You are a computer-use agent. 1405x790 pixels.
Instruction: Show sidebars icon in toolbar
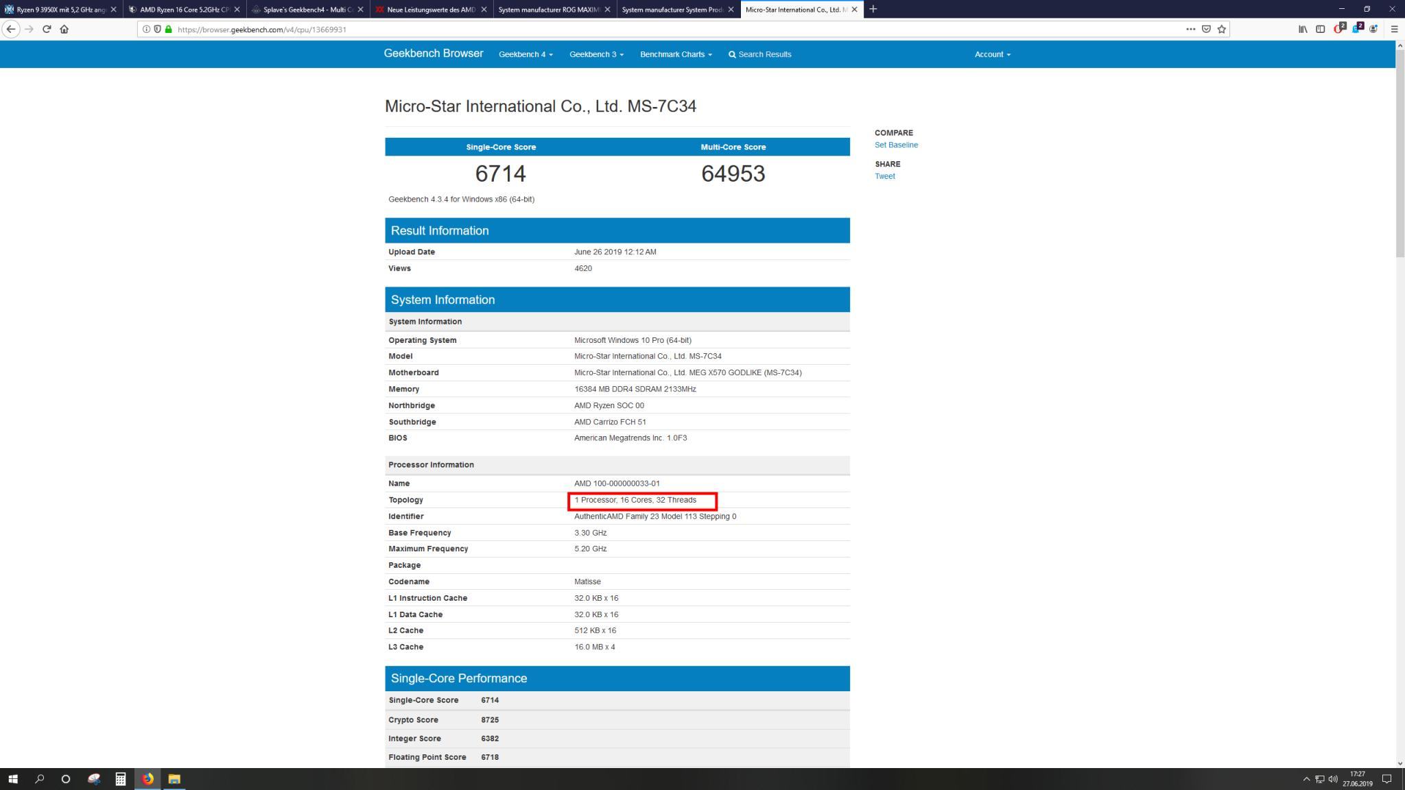click(1320, 29)
